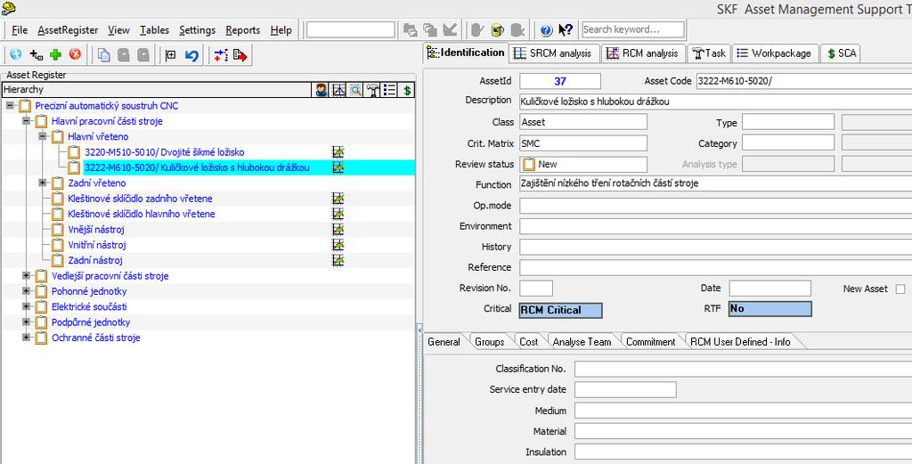
Task: Click the RCM Critical status box
Action: (x=561, y=310)
